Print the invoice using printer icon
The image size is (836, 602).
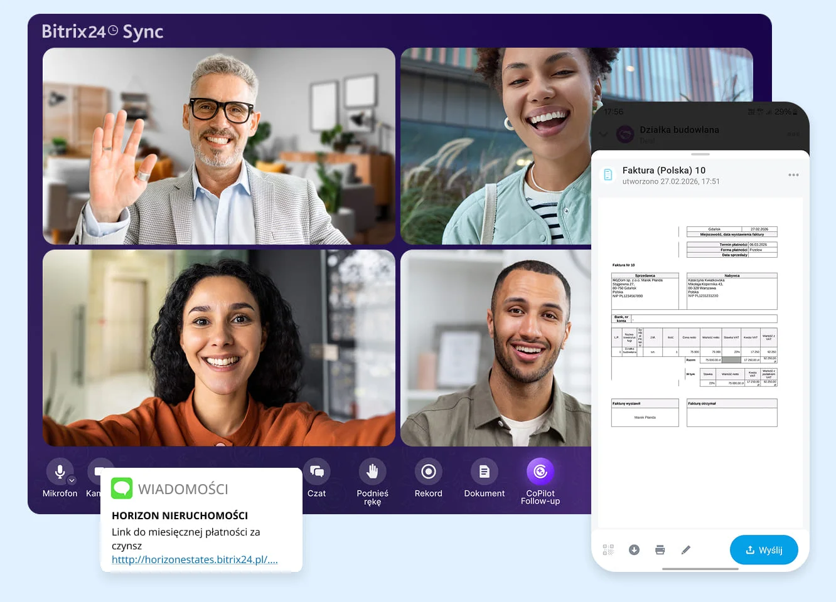[660, 550]
